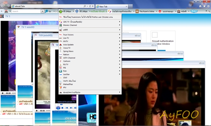
Task: Open a blank tab next to New Tab
Action: pyautogui.click(x=130, y=6)
